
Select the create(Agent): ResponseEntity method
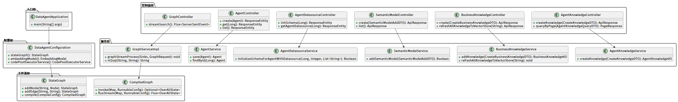coord(245,21)
